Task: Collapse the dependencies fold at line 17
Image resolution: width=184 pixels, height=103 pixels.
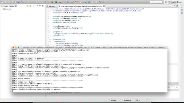Action: (x=50, y=39)
